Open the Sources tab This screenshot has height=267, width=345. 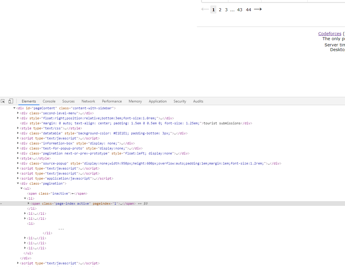[68, 101]
